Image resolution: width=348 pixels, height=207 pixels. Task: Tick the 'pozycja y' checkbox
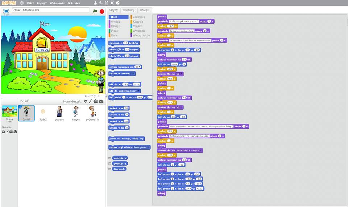(110, 163)
